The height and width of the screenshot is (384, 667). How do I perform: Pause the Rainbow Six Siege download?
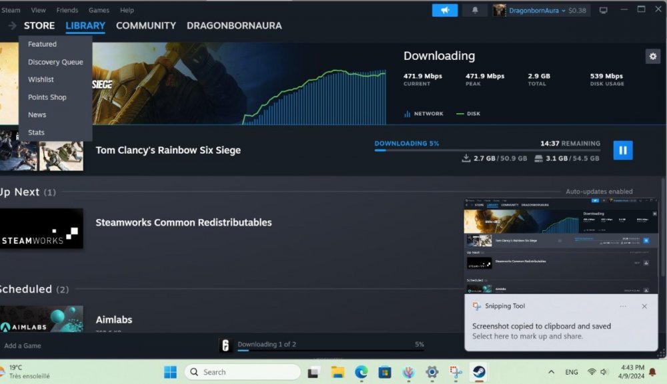(622, 150)
